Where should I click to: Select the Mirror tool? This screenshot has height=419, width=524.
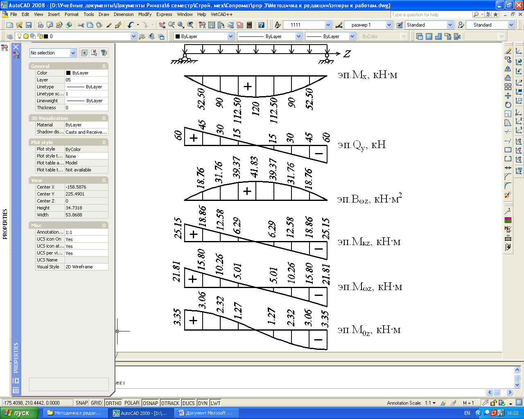[508, 69]
